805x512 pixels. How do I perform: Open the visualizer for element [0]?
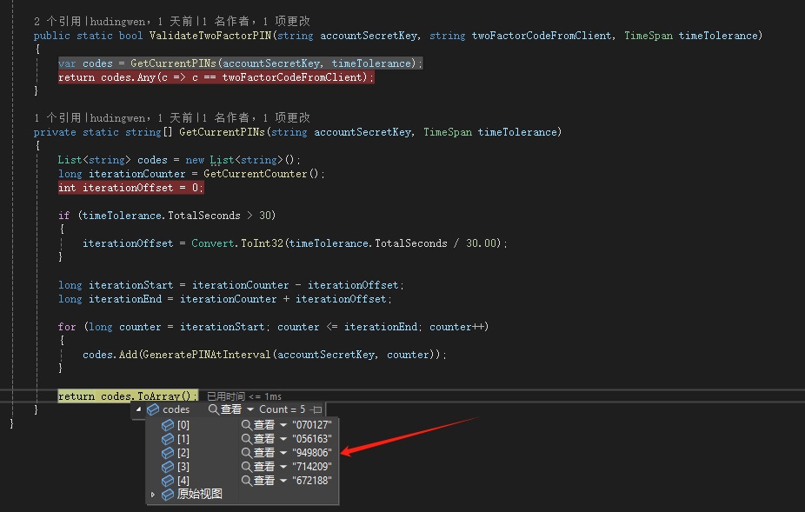[x=247, y=425]
